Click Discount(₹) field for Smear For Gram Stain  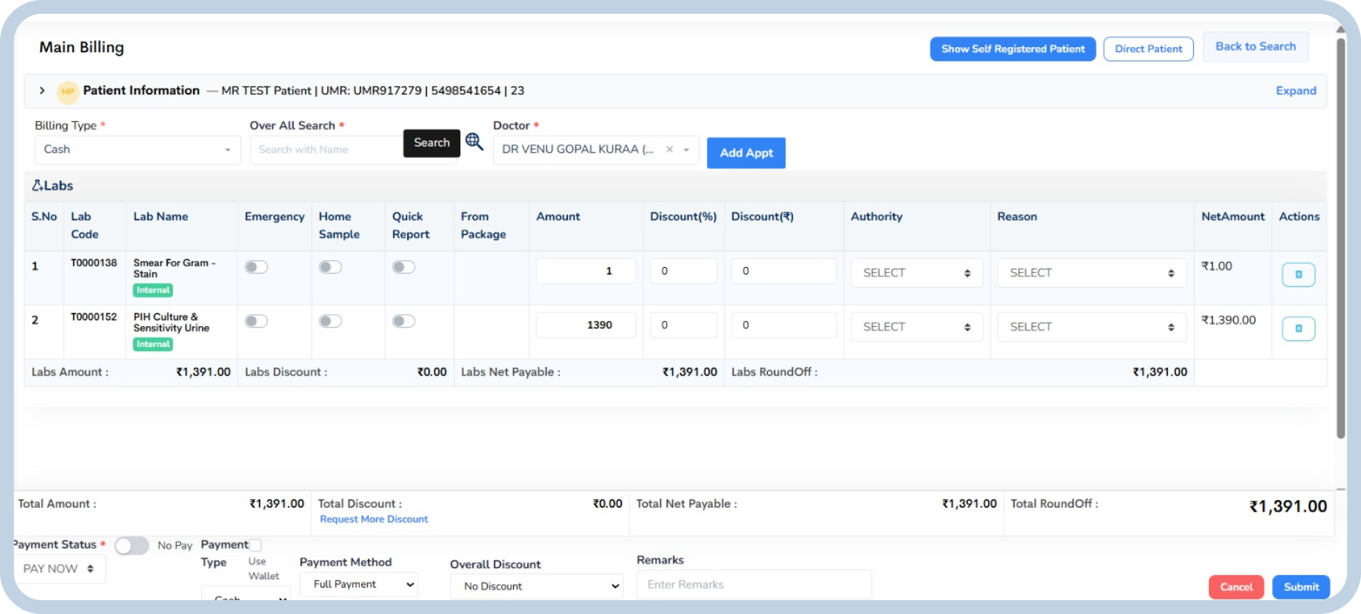coord(783,271)
